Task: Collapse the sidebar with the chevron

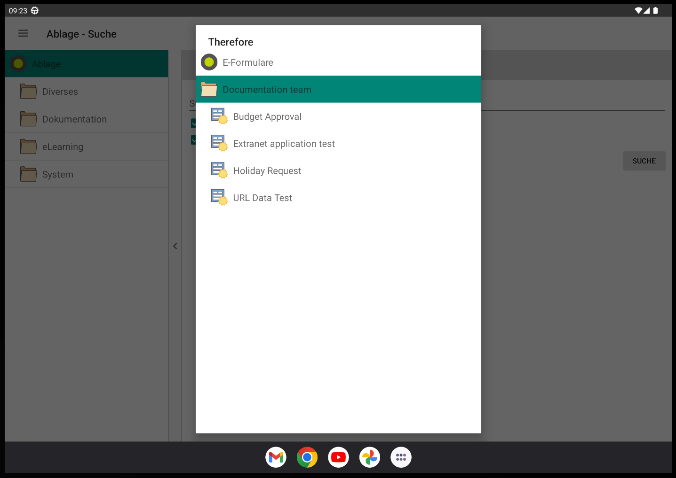Action: (175, 246)
